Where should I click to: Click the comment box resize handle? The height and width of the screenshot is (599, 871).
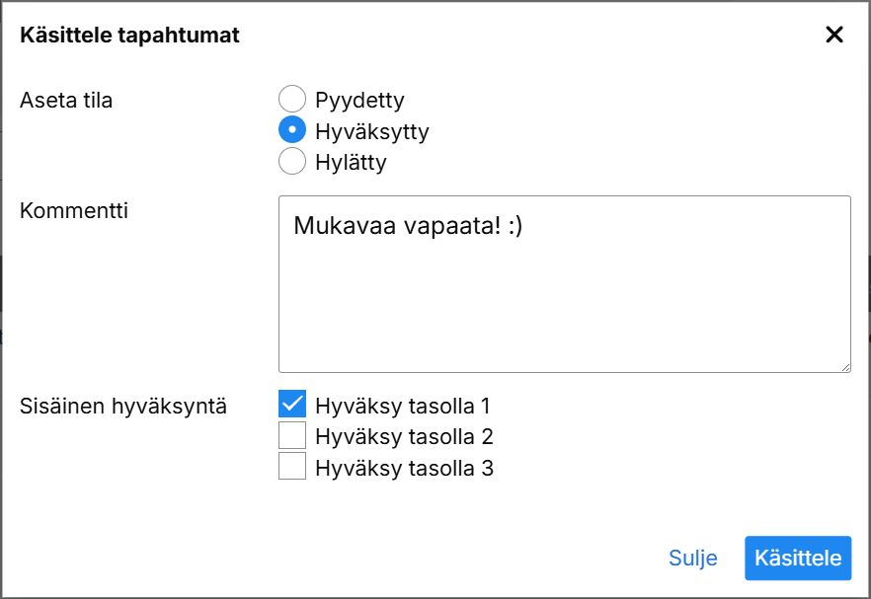pos(845,367)
